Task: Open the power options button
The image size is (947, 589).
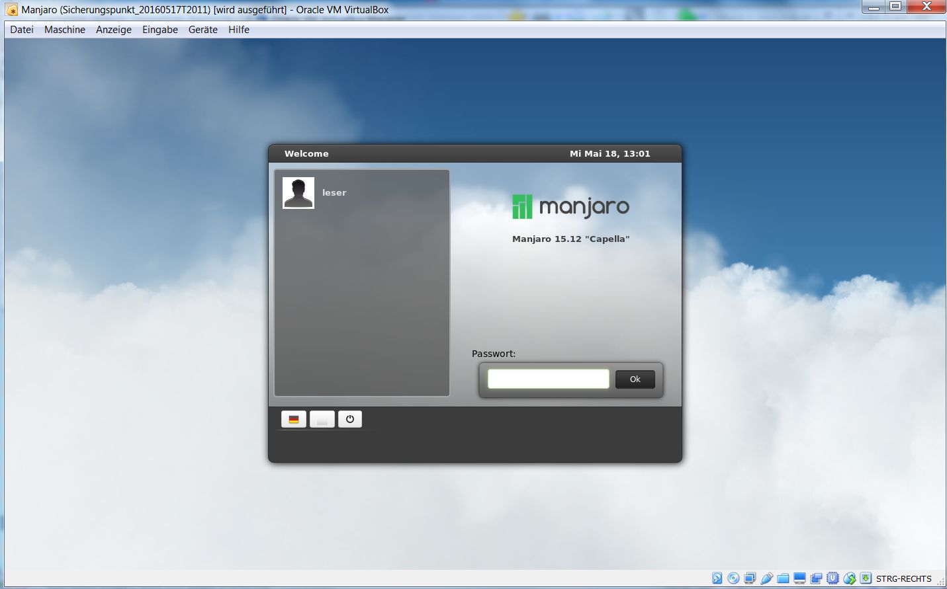Action: click(x=350, y=419)
